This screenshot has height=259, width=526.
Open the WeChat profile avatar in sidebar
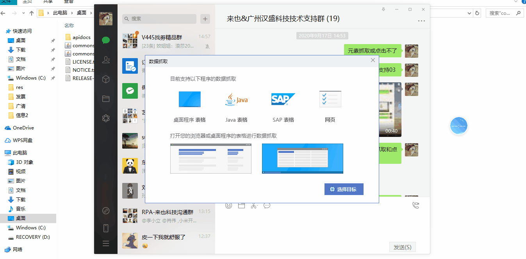pyautogui.click(x=105, y=19)
